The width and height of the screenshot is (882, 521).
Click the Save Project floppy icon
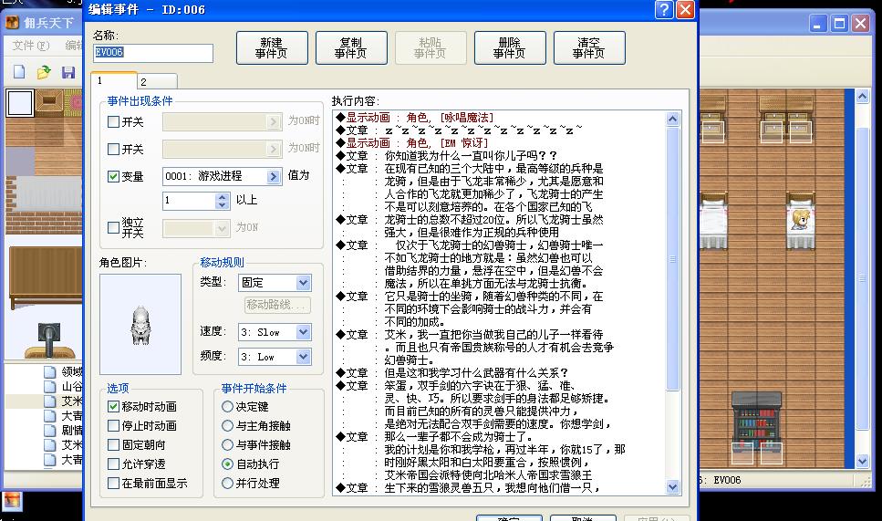click(67, 72)
